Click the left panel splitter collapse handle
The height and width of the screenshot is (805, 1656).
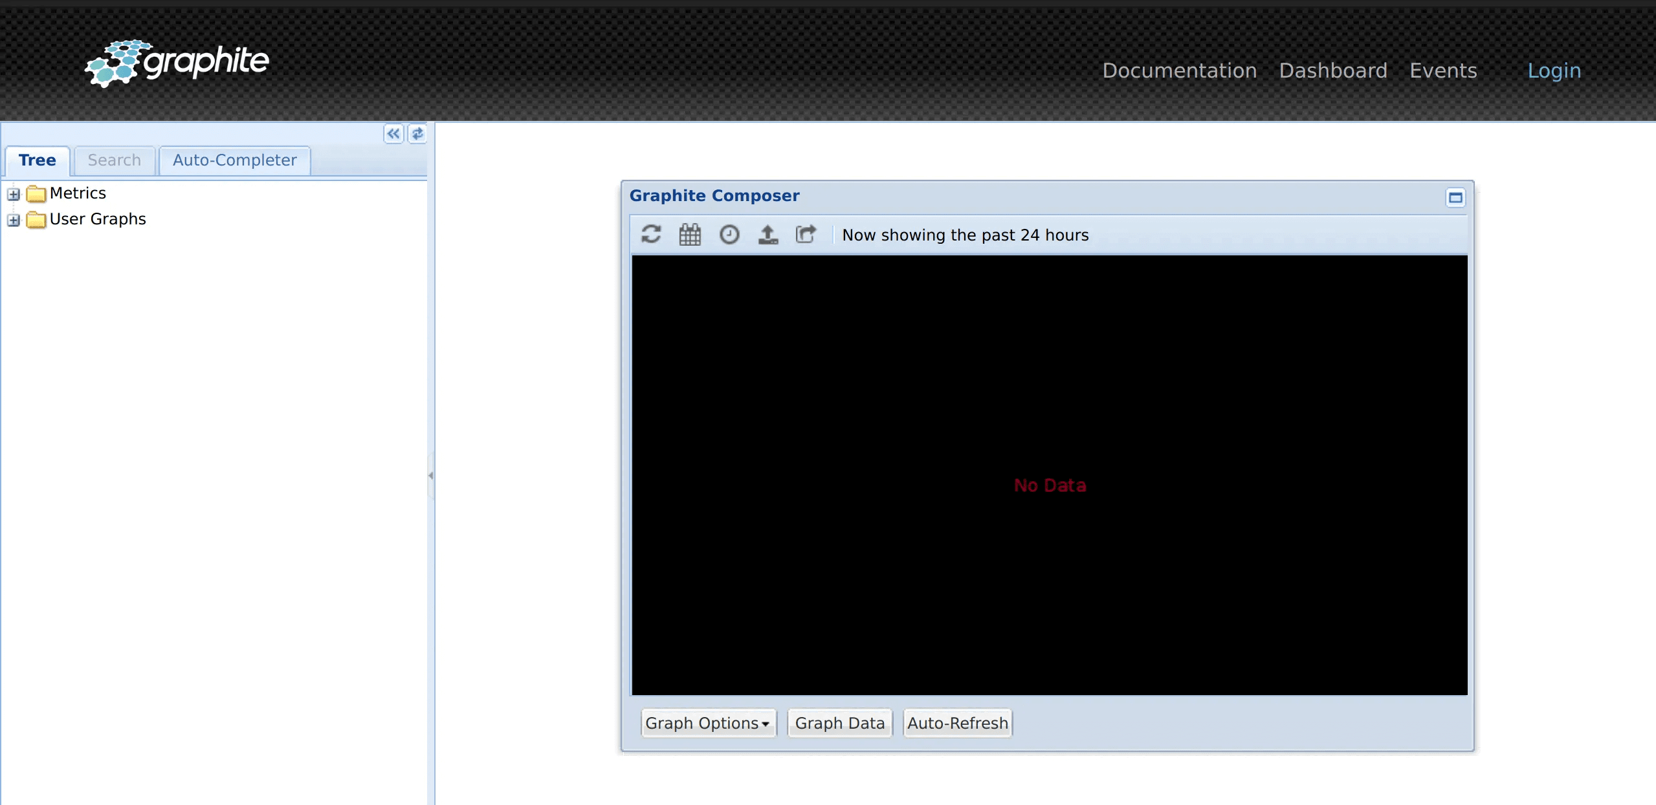coord(431,475)
